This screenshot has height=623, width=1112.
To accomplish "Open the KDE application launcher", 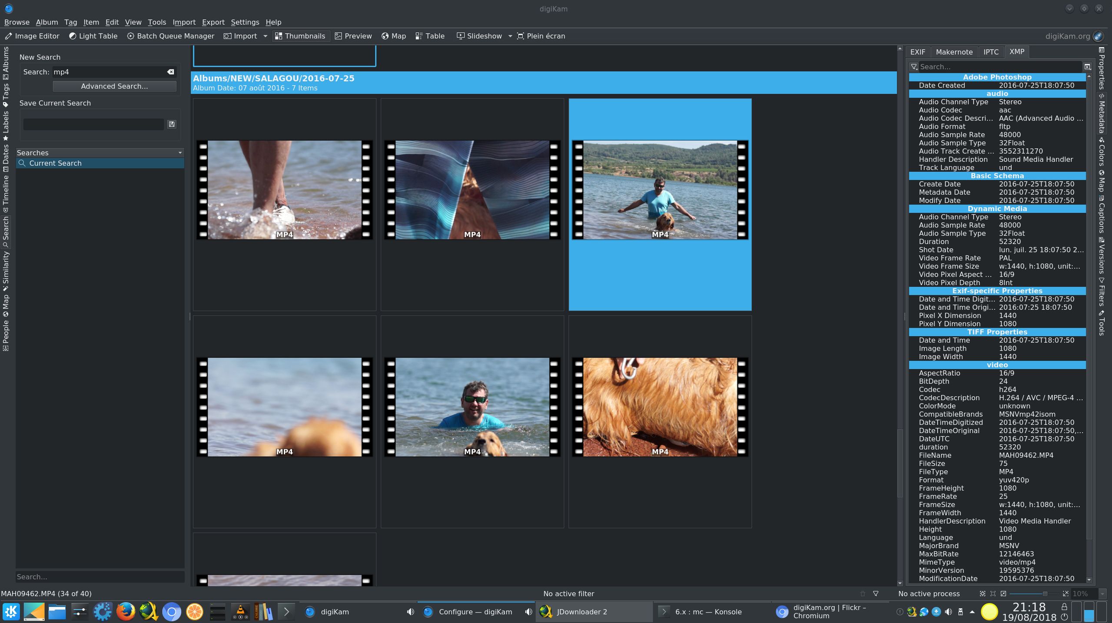I will 11,612.
